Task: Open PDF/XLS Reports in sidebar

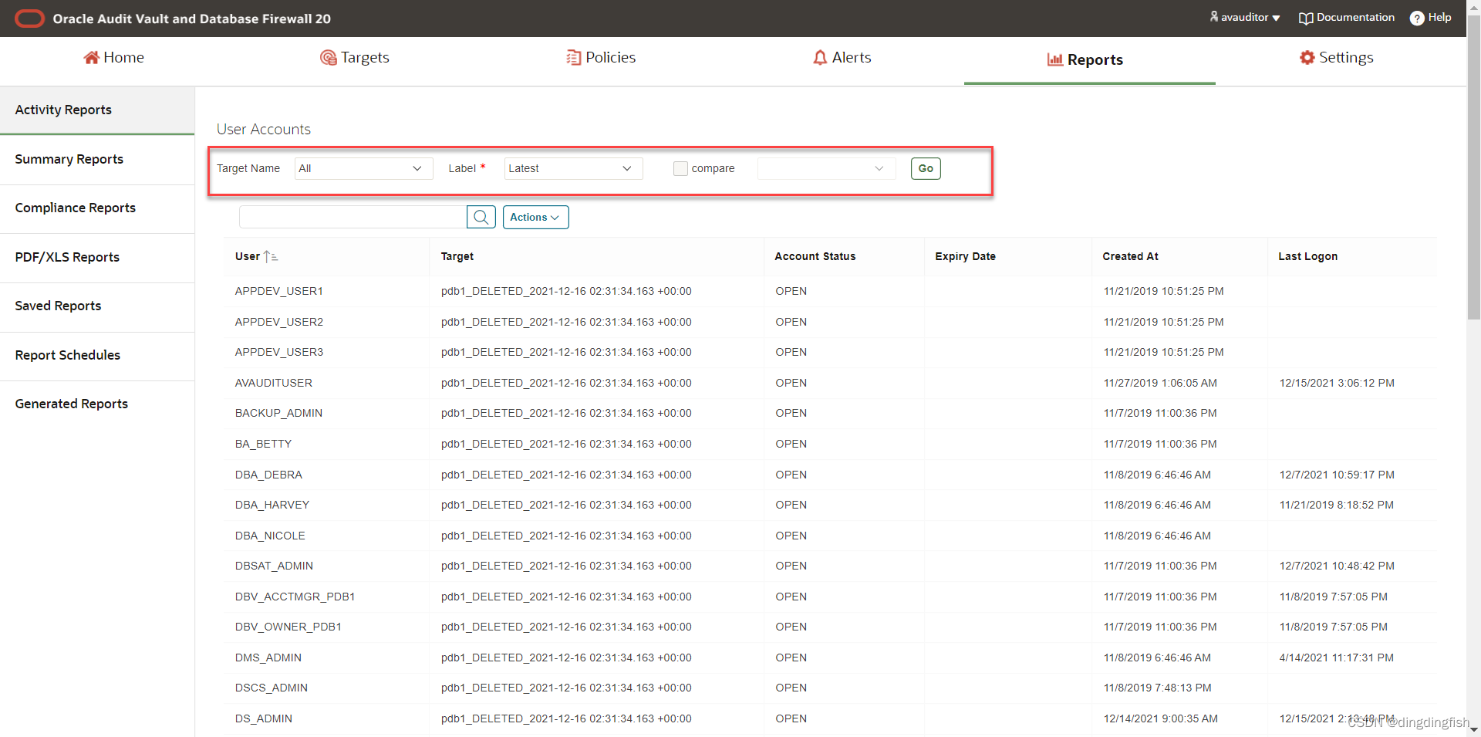Action: 97,257
